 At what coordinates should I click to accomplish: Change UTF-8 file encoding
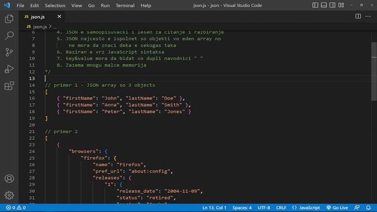[x=264, y=207]
